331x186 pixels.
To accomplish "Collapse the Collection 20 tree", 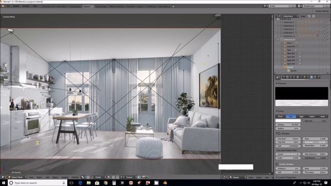I will tap(278, 39).
